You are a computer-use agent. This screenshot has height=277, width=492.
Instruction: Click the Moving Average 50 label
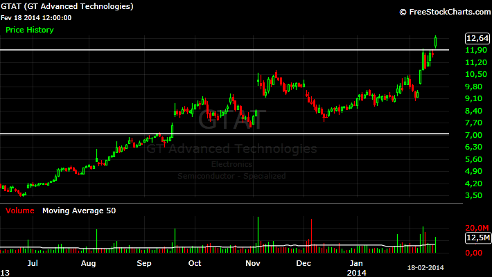click(79, 211)
